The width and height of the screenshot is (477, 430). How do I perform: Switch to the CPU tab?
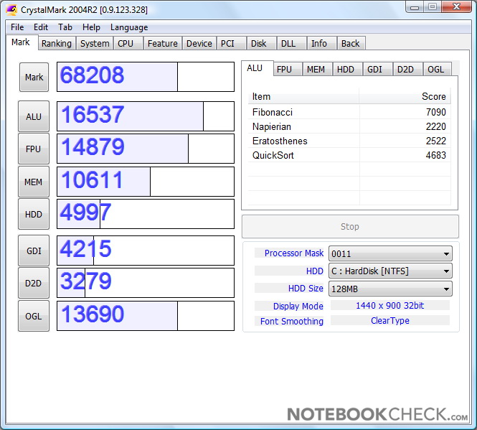tap(126, 43)
